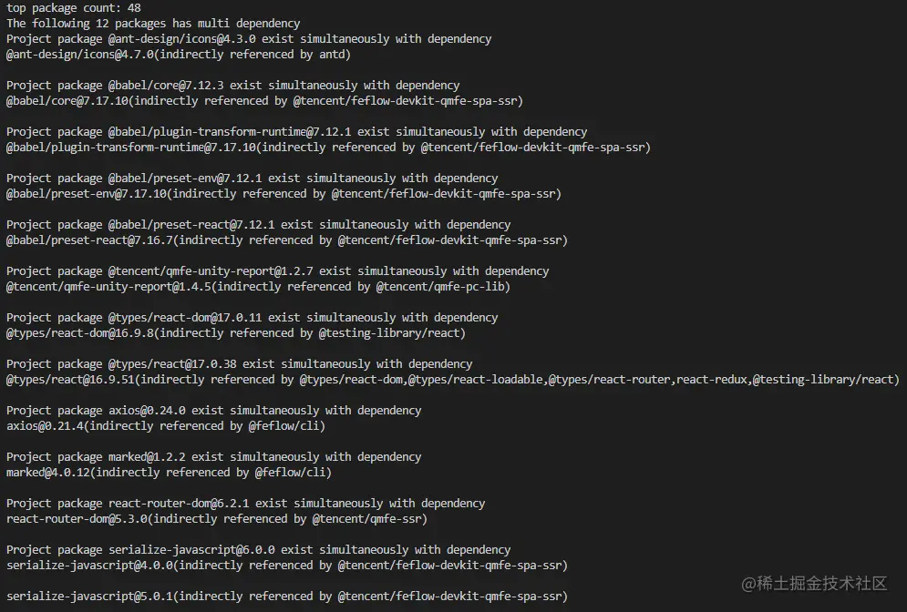Click the @babel/plugin-transform-runtime@7.17.10 reference line
This screenshot has height=612, width=907.
(x=328, y=148)
